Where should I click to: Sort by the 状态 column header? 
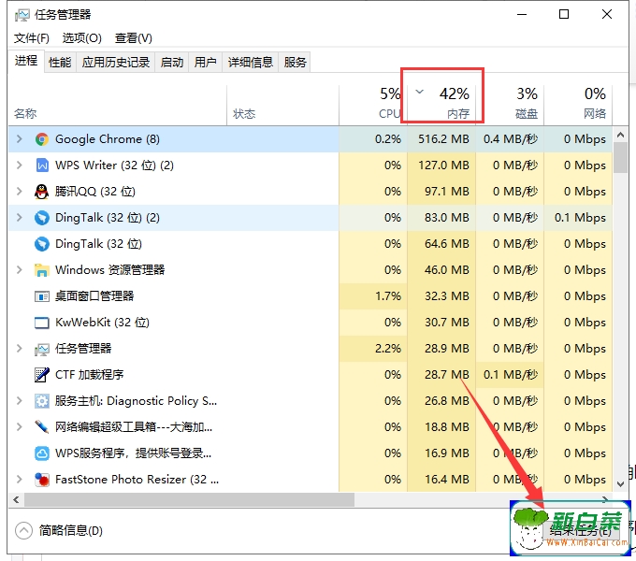282,105
